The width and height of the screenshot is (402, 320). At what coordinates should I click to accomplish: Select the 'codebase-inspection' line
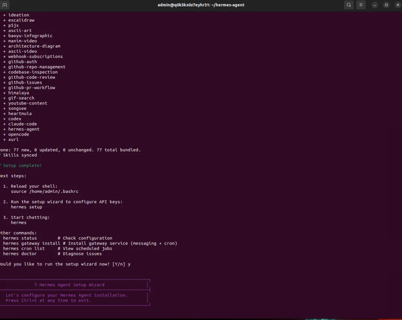coord(30,72)
